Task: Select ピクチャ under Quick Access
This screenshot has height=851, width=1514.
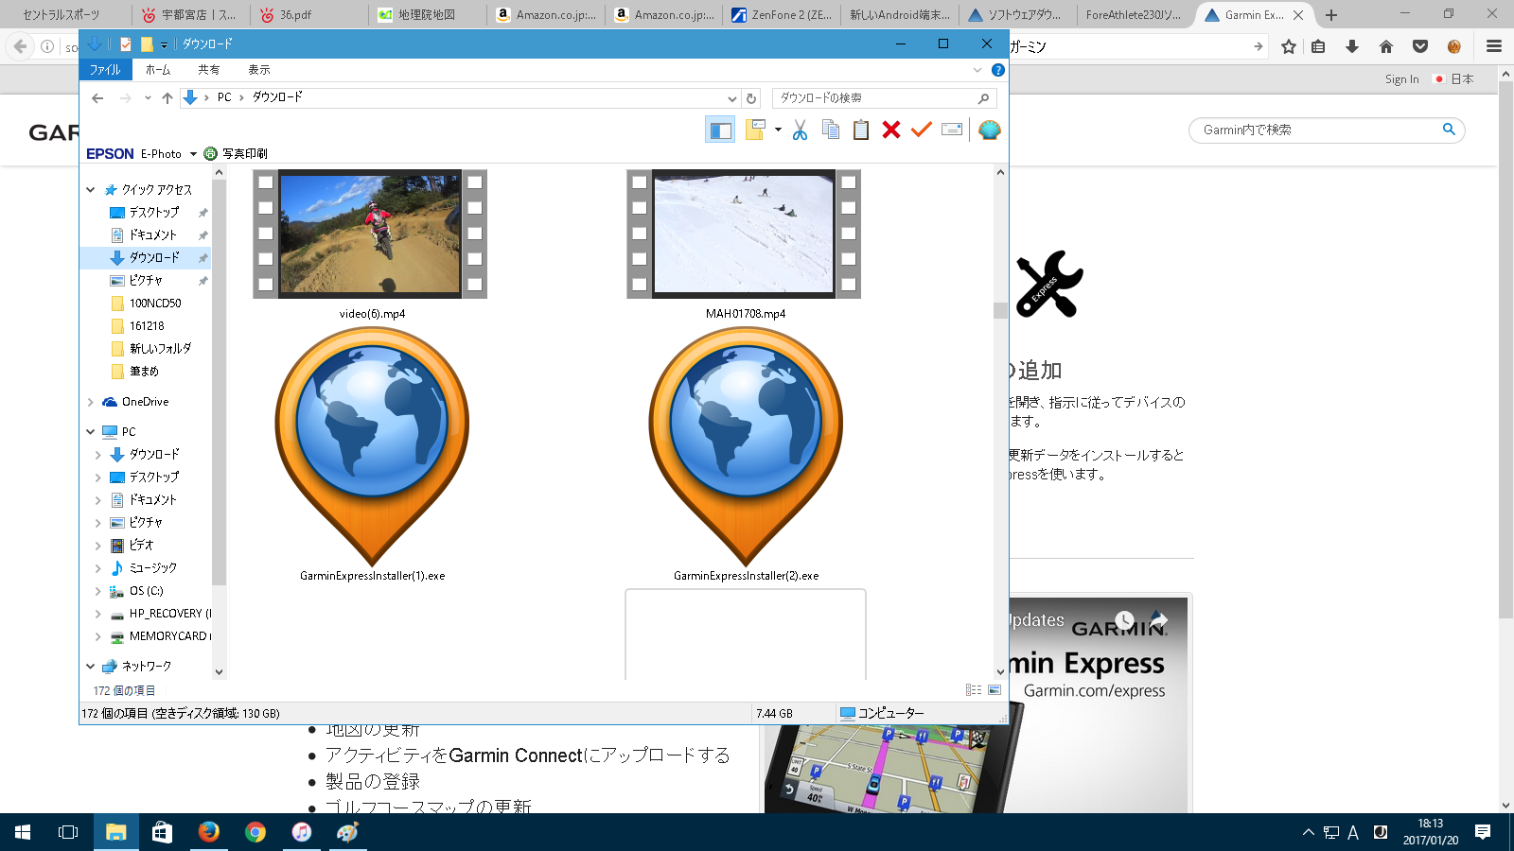Action: coord(146,281)
